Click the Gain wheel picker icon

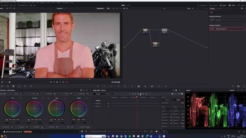pyautogui.click(x=49, y=98)
